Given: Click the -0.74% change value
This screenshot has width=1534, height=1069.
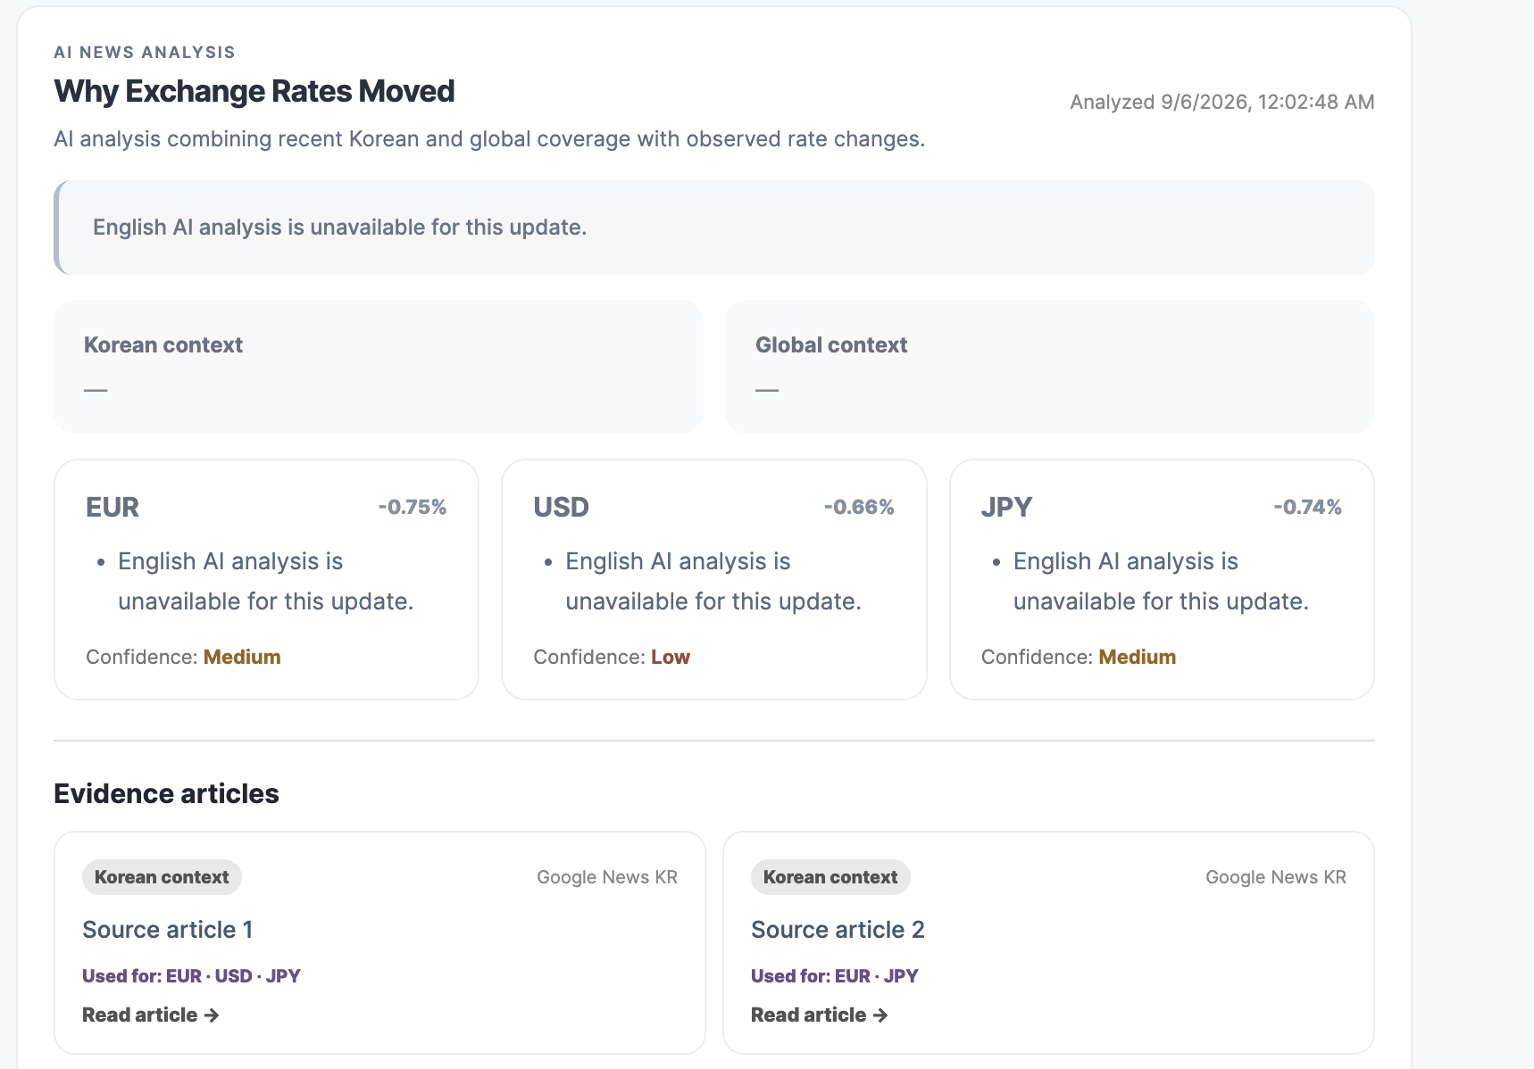Looking at the screenshot, I should [x=1307, y=507].
